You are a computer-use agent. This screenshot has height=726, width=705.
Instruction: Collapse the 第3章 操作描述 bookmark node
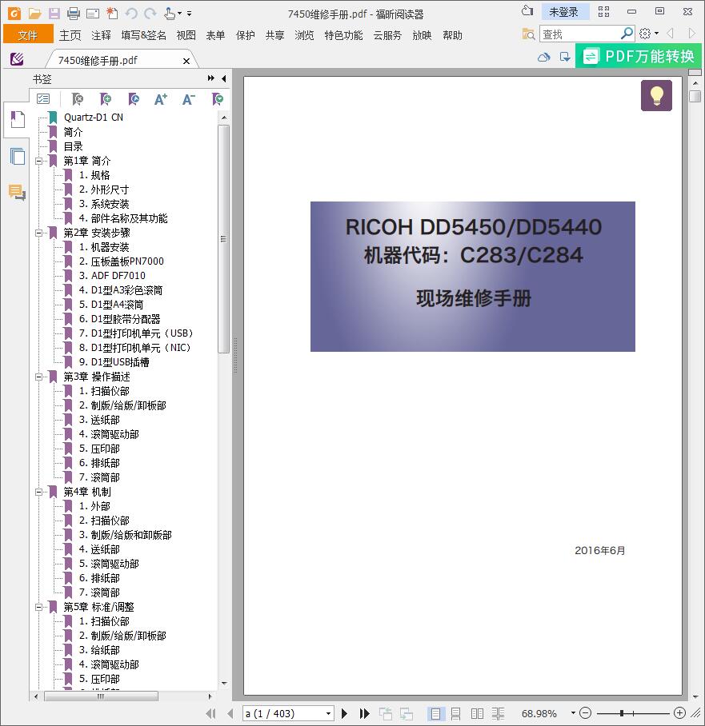[39, 377]
